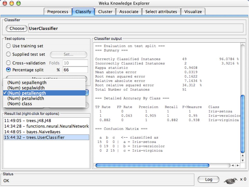Click the "Total Number of Instances" line
This screenshot has height=187, width=249.
(x=141, y=90)
